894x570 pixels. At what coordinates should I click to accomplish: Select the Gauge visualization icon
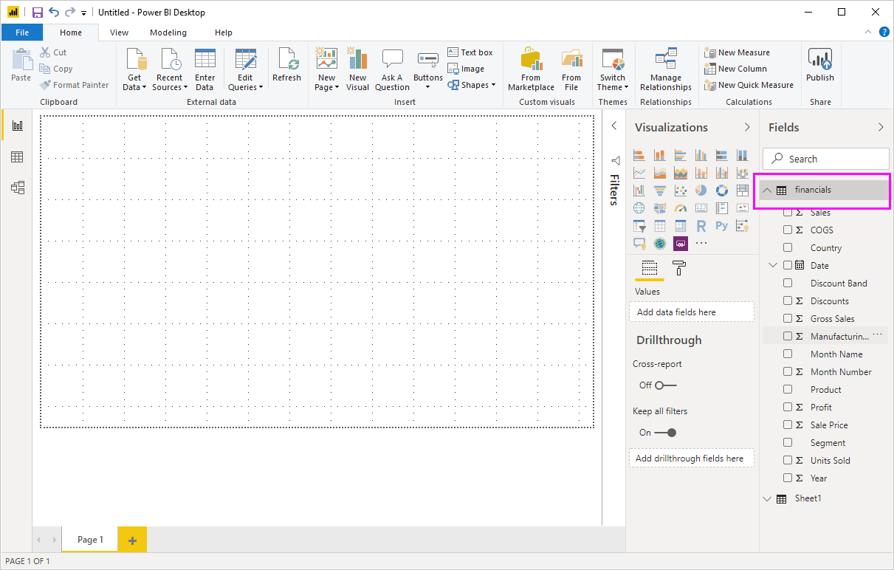[x=680, y=207]
